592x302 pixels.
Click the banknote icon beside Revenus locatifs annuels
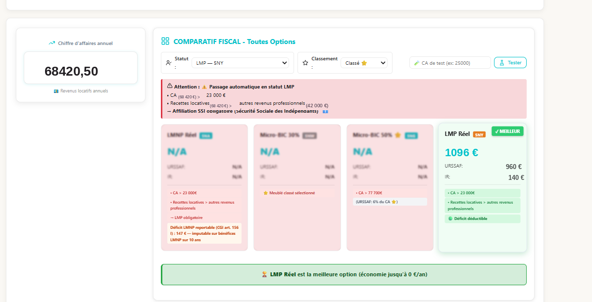pyautogui.click(x=56, y=91)
